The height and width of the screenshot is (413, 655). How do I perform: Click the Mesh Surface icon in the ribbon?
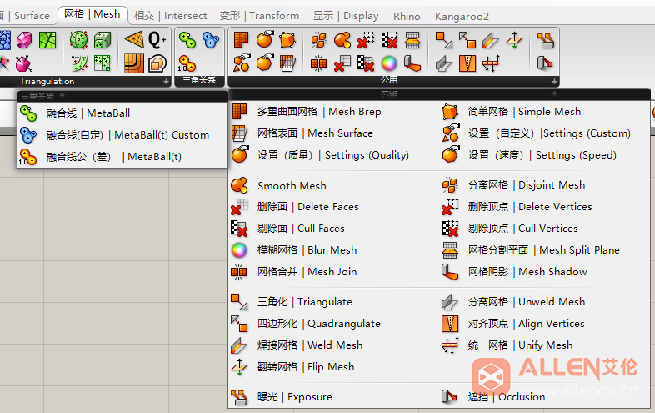point(287,63)
